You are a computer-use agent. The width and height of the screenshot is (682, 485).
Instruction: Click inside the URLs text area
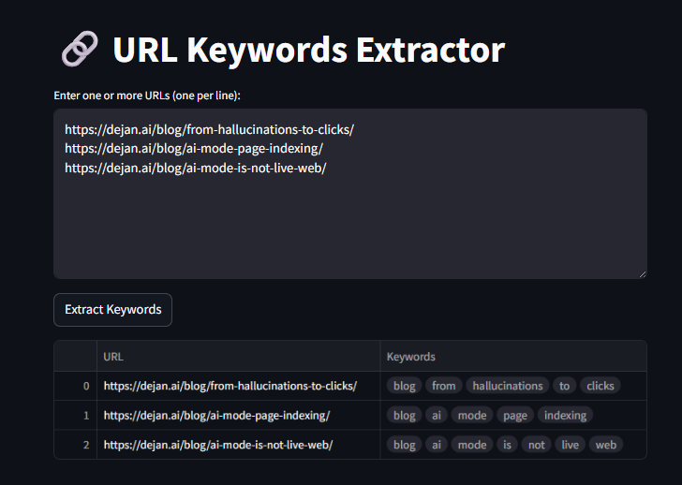point(350,194)
